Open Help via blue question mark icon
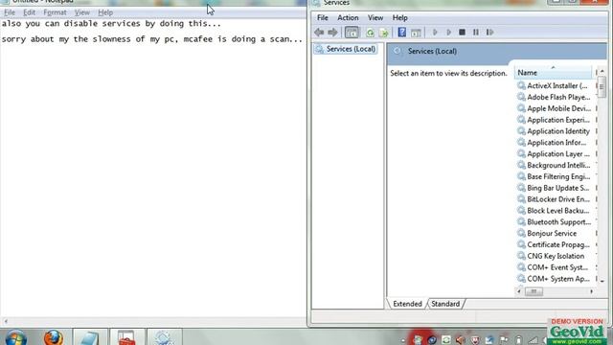Image resolution: width=613 pixels, height=345 pixels. (x=401, y=33)
